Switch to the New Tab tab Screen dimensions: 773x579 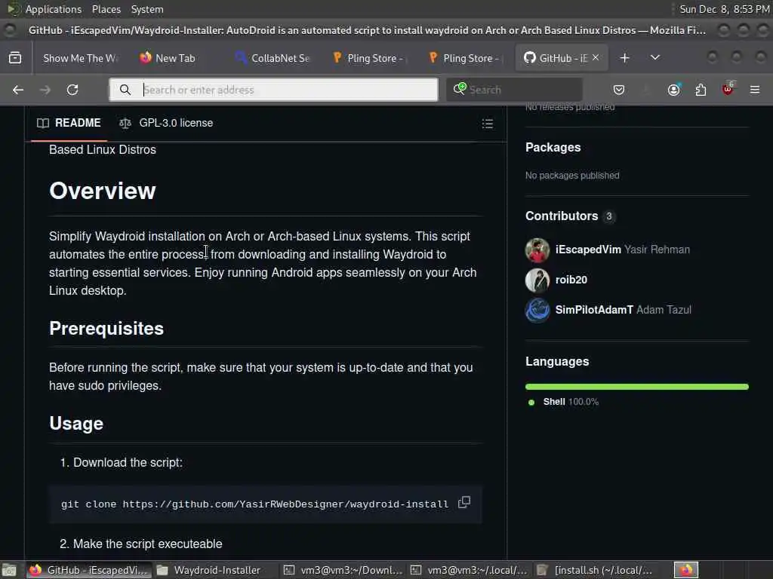[x=175, y=58]
